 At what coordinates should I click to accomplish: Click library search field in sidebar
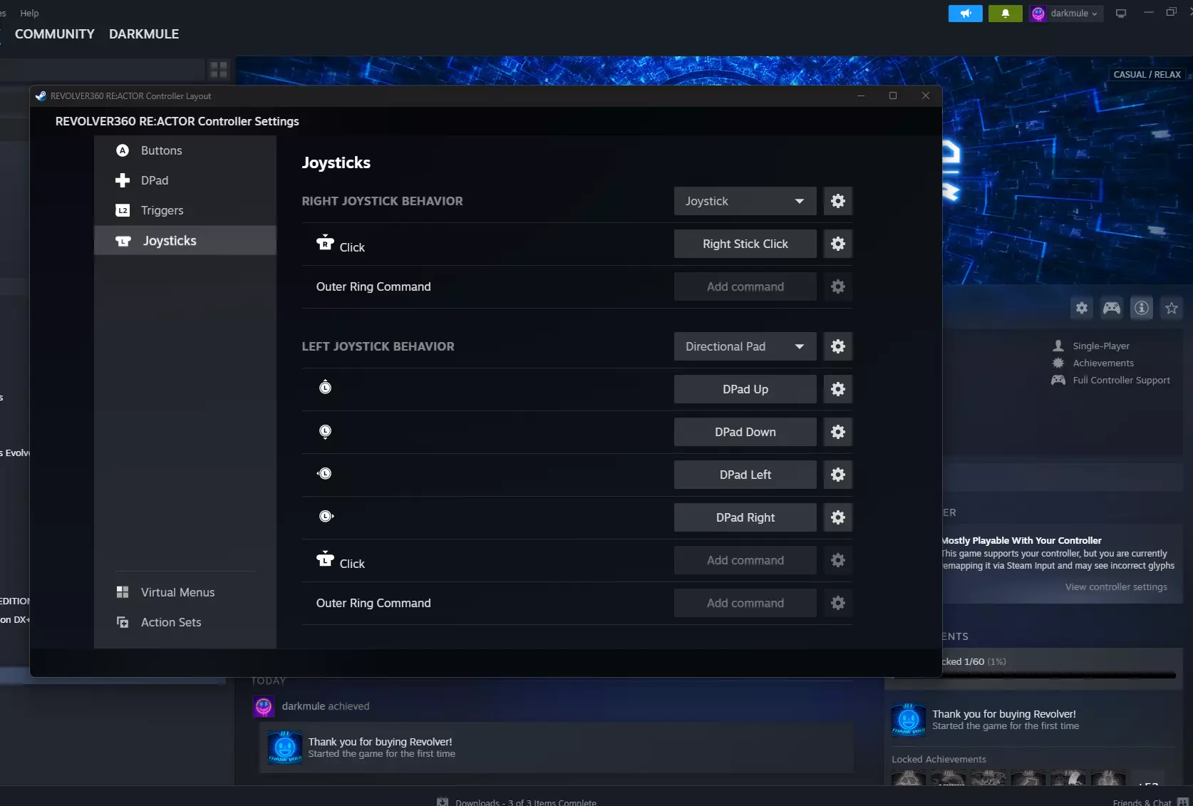point(102,69)
